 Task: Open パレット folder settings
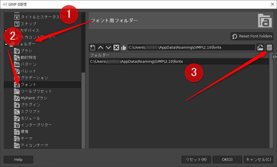tap(25, 71)
